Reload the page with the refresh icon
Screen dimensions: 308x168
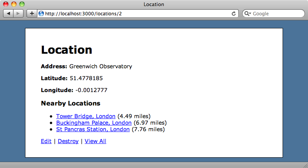(x=234, y=13)
